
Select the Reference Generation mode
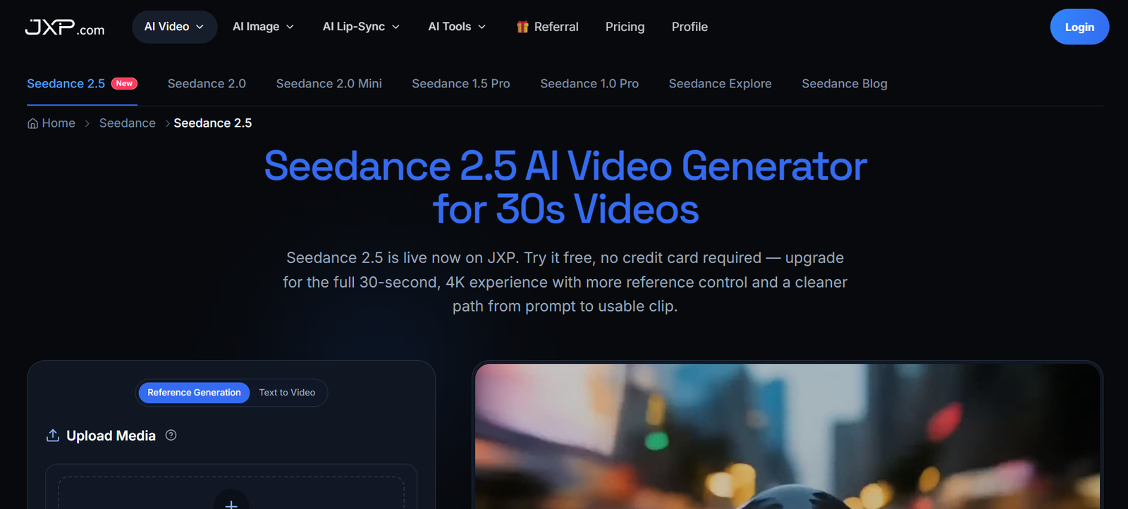pyautogui.click(x=194, y=393)
